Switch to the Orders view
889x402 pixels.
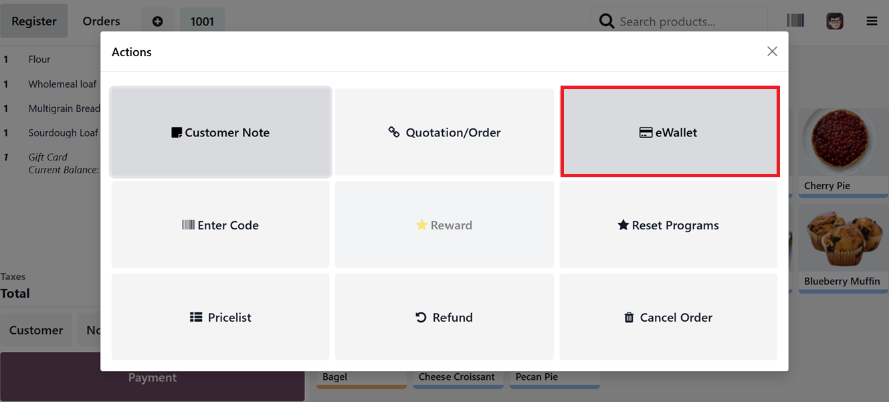(101, 21)
